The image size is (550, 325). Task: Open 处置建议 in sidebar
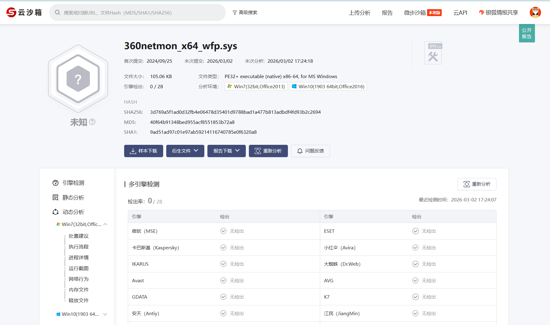click(x=79, y=236)
